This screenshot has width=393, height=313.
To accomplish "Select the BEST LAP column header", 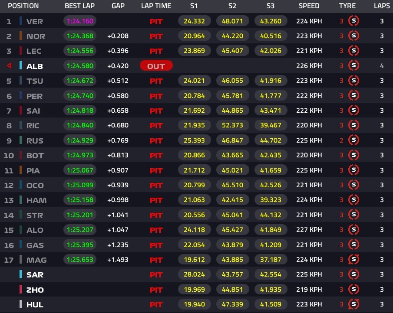I will click(x=80, y=6).
